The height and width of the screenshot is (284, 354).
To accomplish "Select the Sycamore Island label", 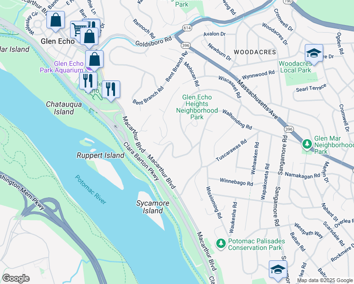I will 153,207.
